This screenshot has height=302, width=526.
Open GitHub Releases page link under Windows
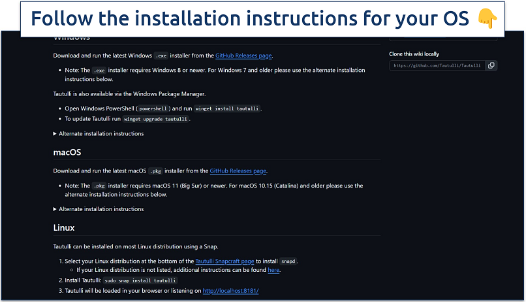point(243,56)
